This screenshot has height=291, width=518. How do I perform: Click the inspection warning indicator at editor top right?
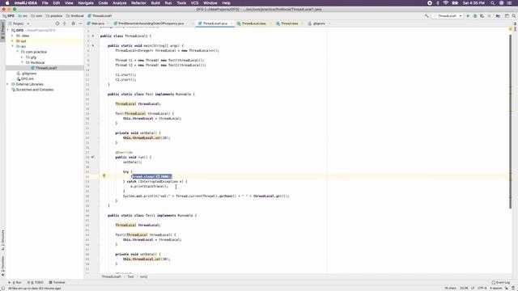[510, 29]
